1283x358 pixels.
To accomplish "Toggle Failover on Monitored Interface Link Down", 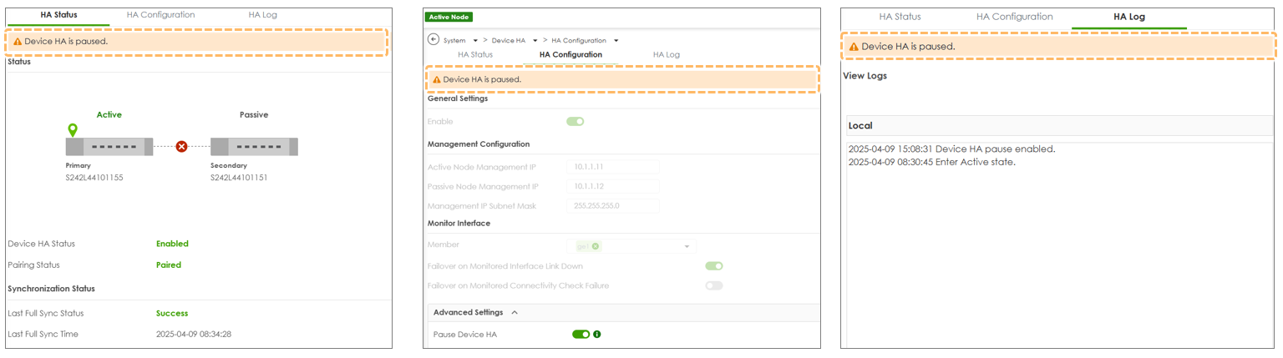I will tap(713, 266).
